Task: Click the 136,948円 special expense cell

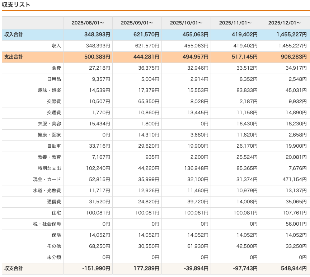Action: (195, 168)
